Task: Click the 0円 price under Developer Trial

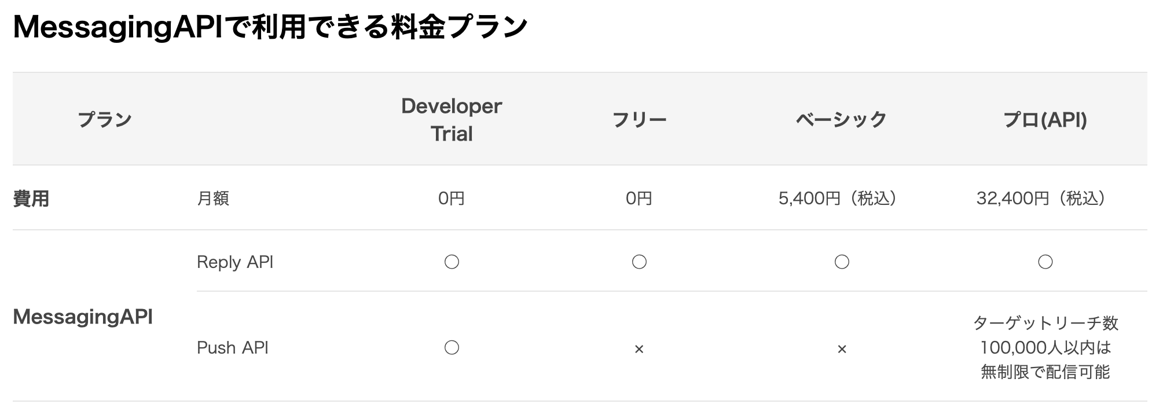Action: point(452,199)
